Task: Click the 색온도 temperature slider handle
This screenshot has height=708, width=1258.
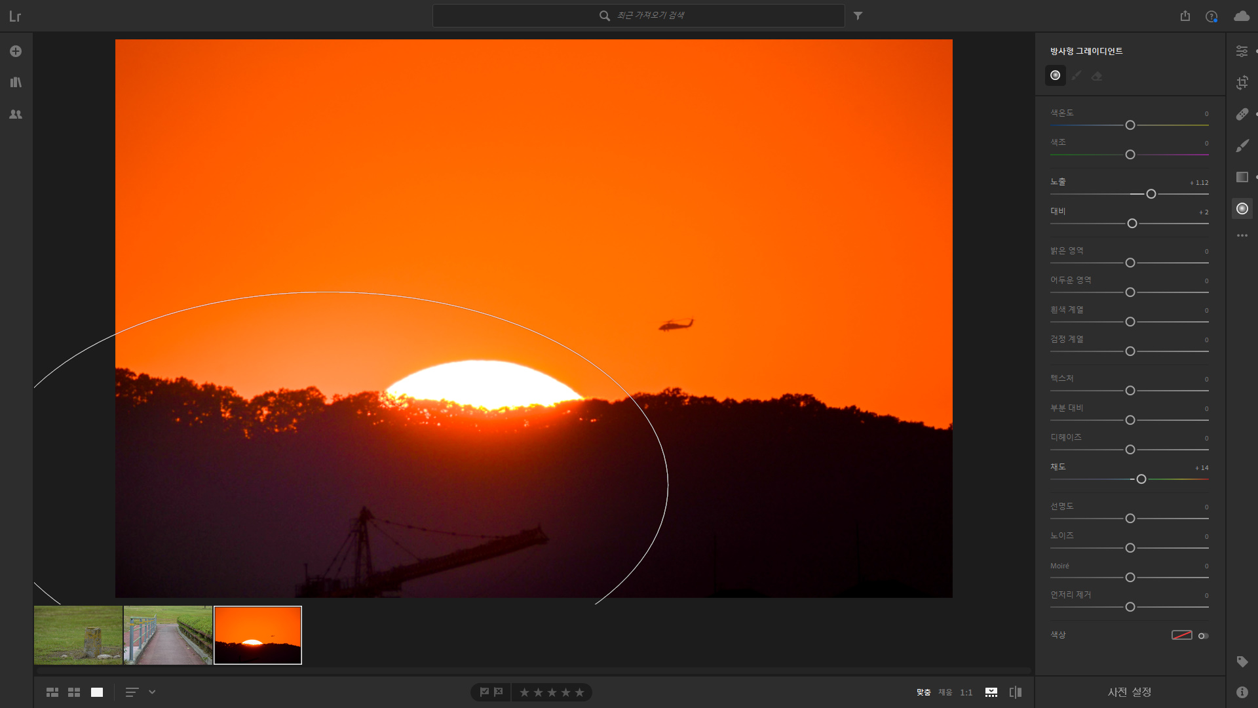Action: click(1130, 125)
